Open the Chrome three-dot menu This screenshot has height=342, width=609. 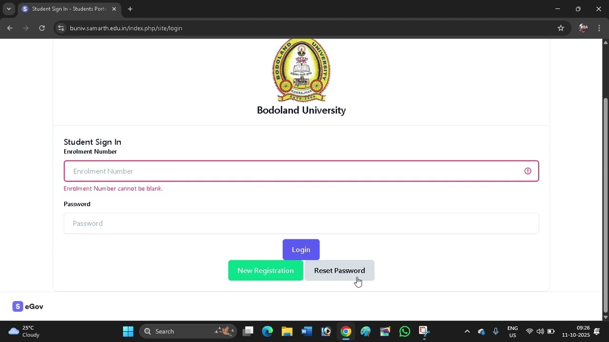[x=599, y=28]
